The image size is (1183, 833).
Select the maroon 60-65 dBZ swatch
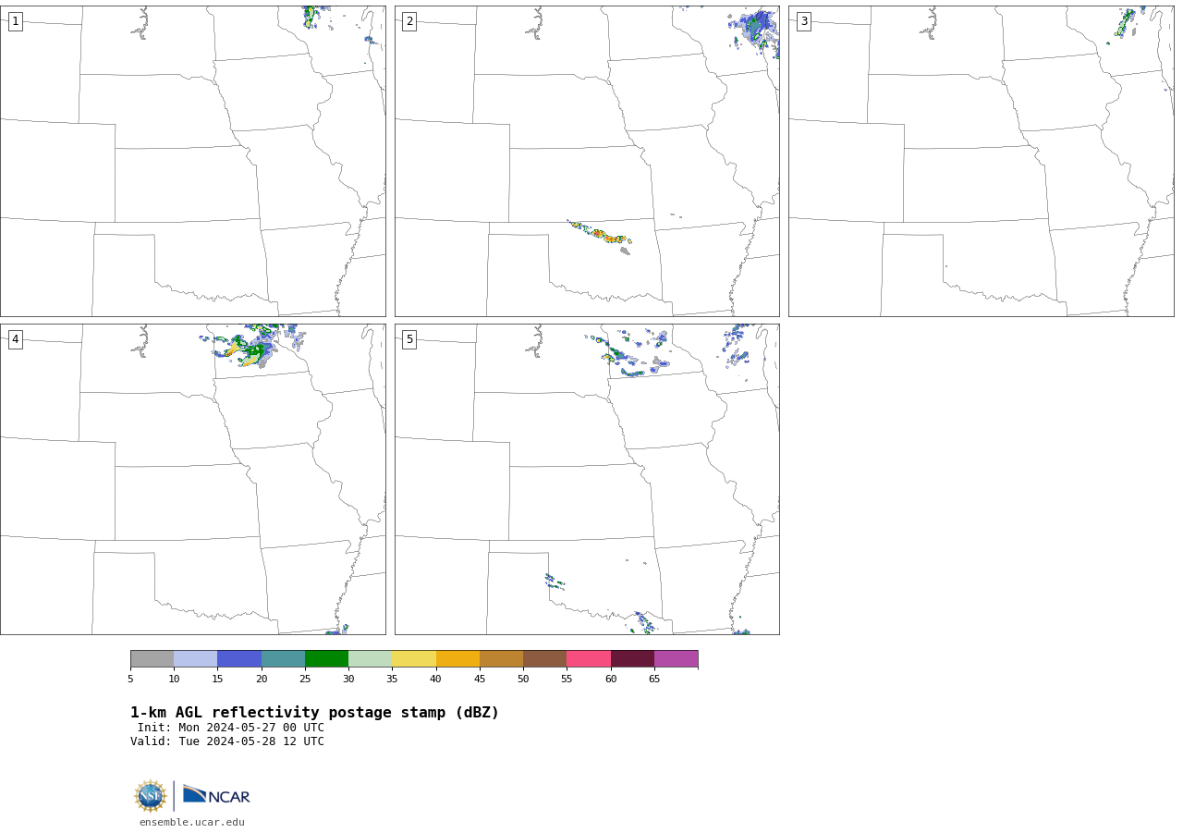pyautogui.click(x=632, y=659)
